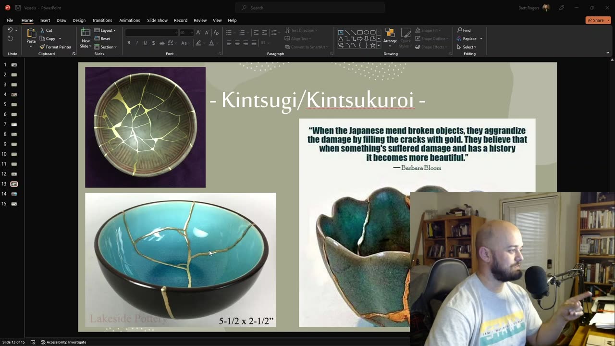Viewport: 615px width, 346px height.
Task: Click the Paste clipboard icon
Action: click(x=31, y=34)
